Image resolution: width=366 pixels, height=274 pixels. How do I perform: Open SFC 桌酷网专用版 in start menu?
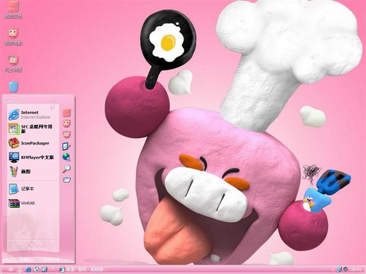pos(30,128)
